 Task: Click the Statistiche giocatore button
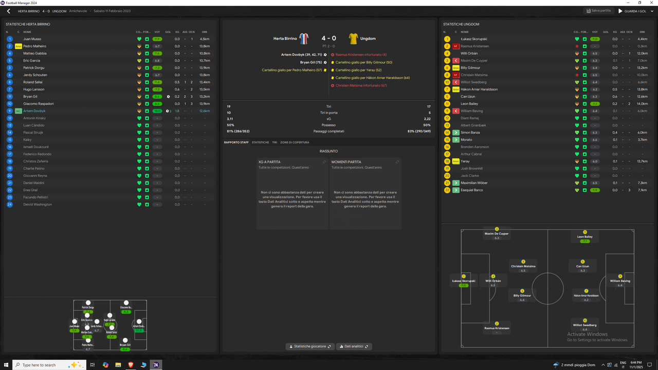click(x=310, y=346)
